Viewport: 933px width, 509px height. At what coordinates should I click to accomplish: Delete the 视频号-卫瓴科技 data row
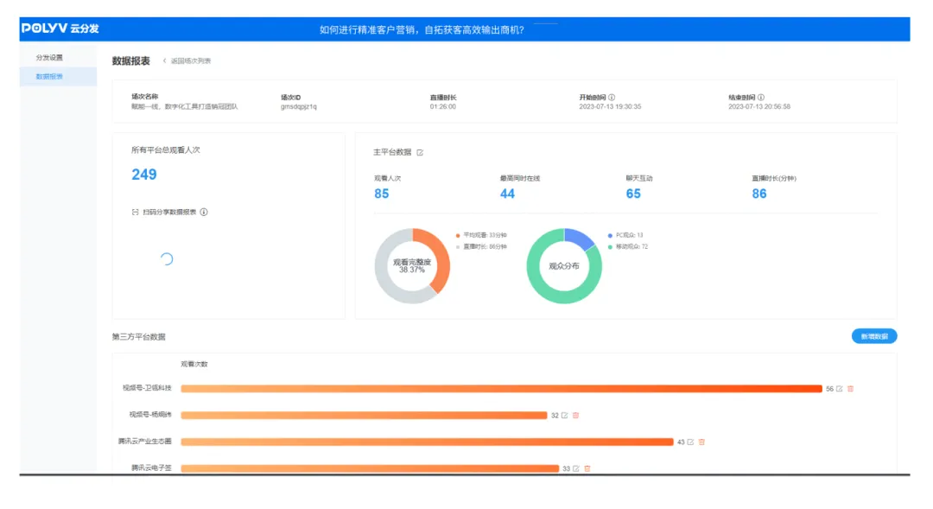(x=851, y=389)
